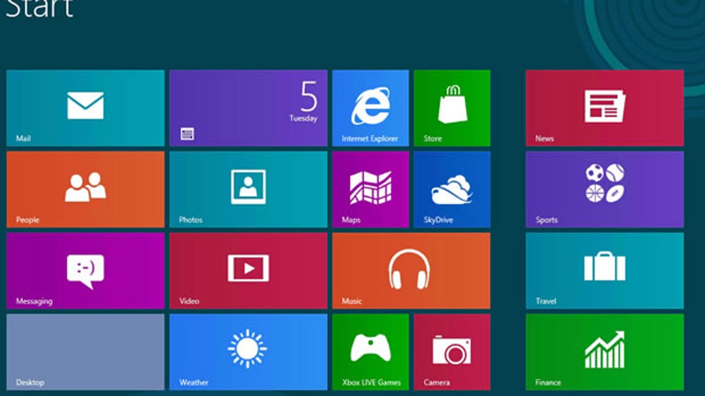Viewport: 705px width, 396px height.
Task: Open the News tile
Action: click(605, 108)
